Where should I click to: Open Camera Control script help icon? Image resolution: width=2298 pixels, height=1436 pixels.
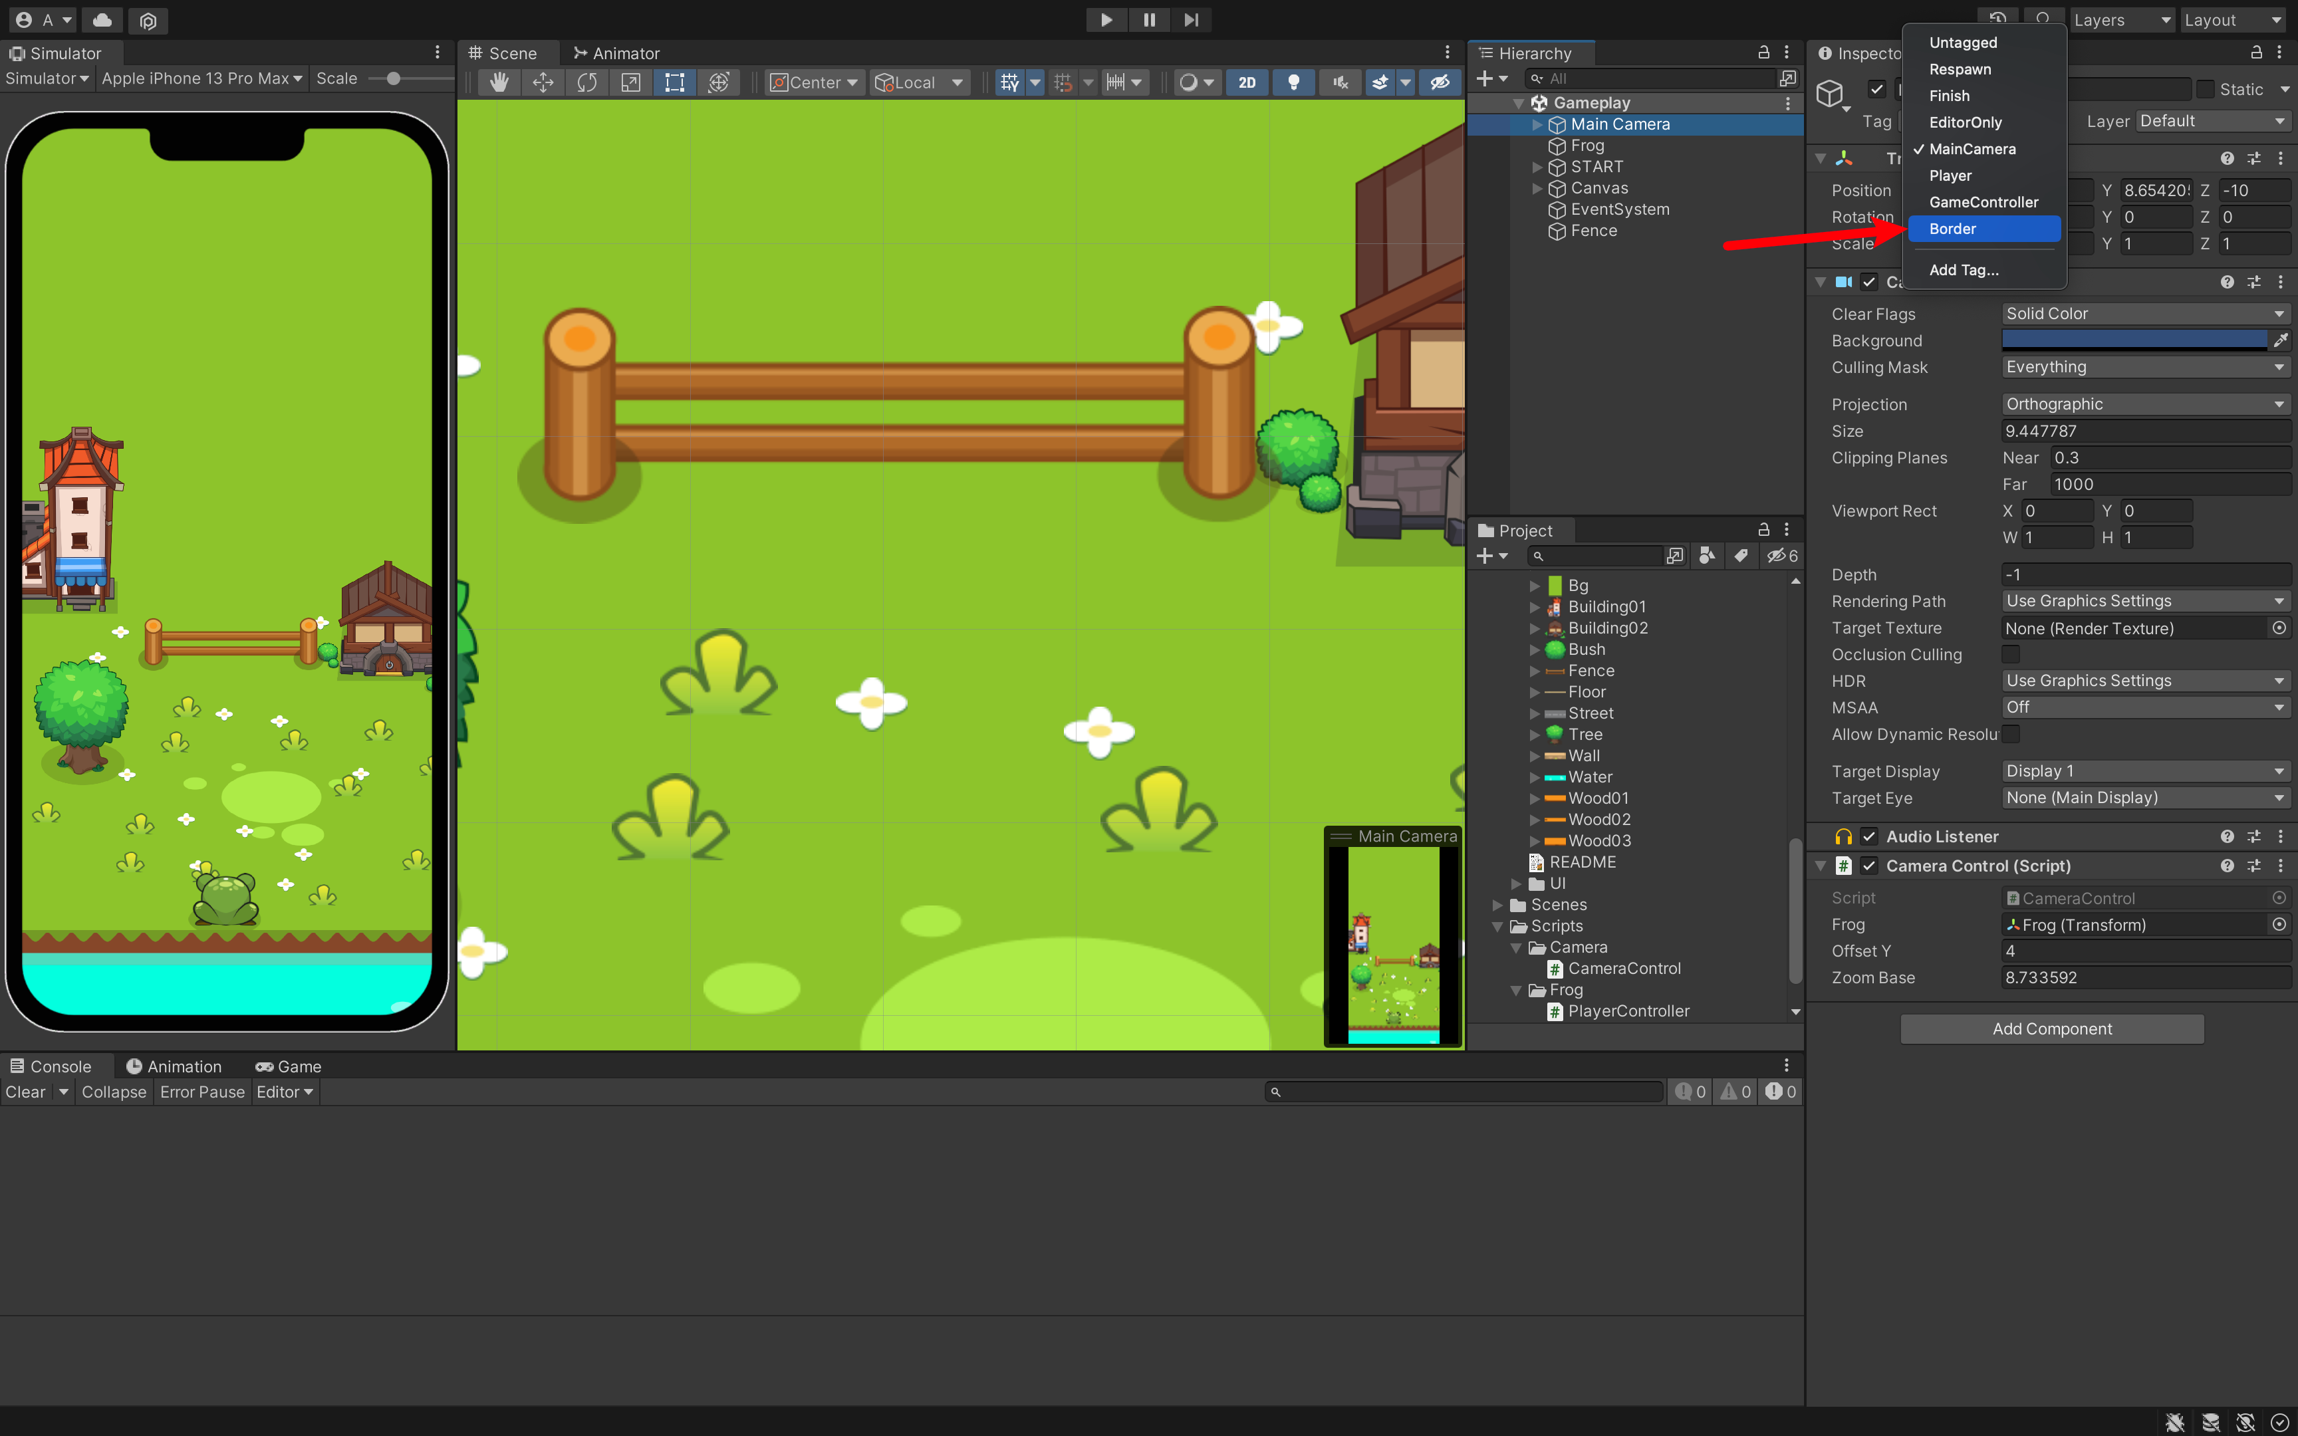tap(2227, 865)
